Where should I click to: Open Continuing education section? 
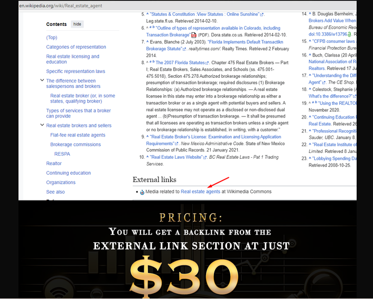68,173
